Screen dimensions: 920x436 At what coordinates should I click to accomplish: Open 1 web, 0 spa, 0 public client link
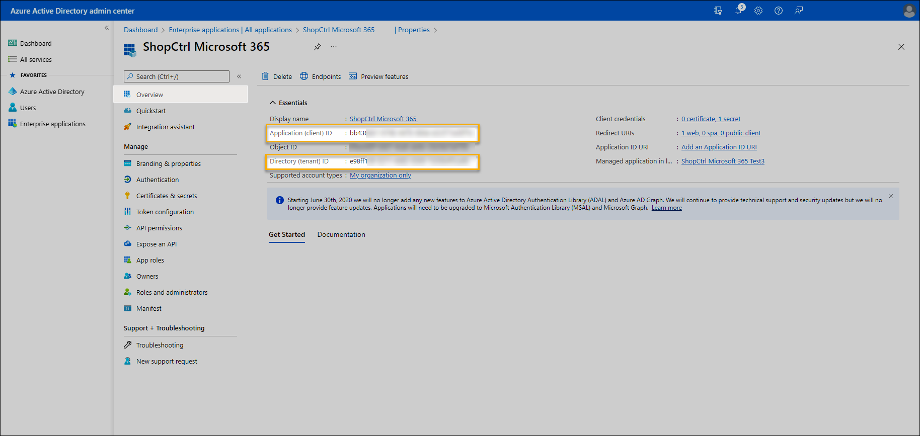click(x=721, y=133)
